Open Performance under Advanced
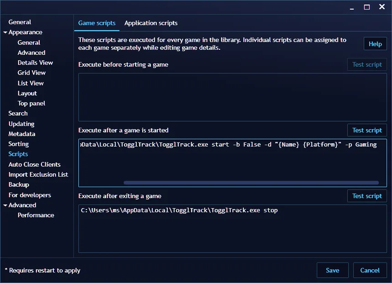The height and width of the screenshot is (283, 392). pyautogui.click(x=36, y=215)
